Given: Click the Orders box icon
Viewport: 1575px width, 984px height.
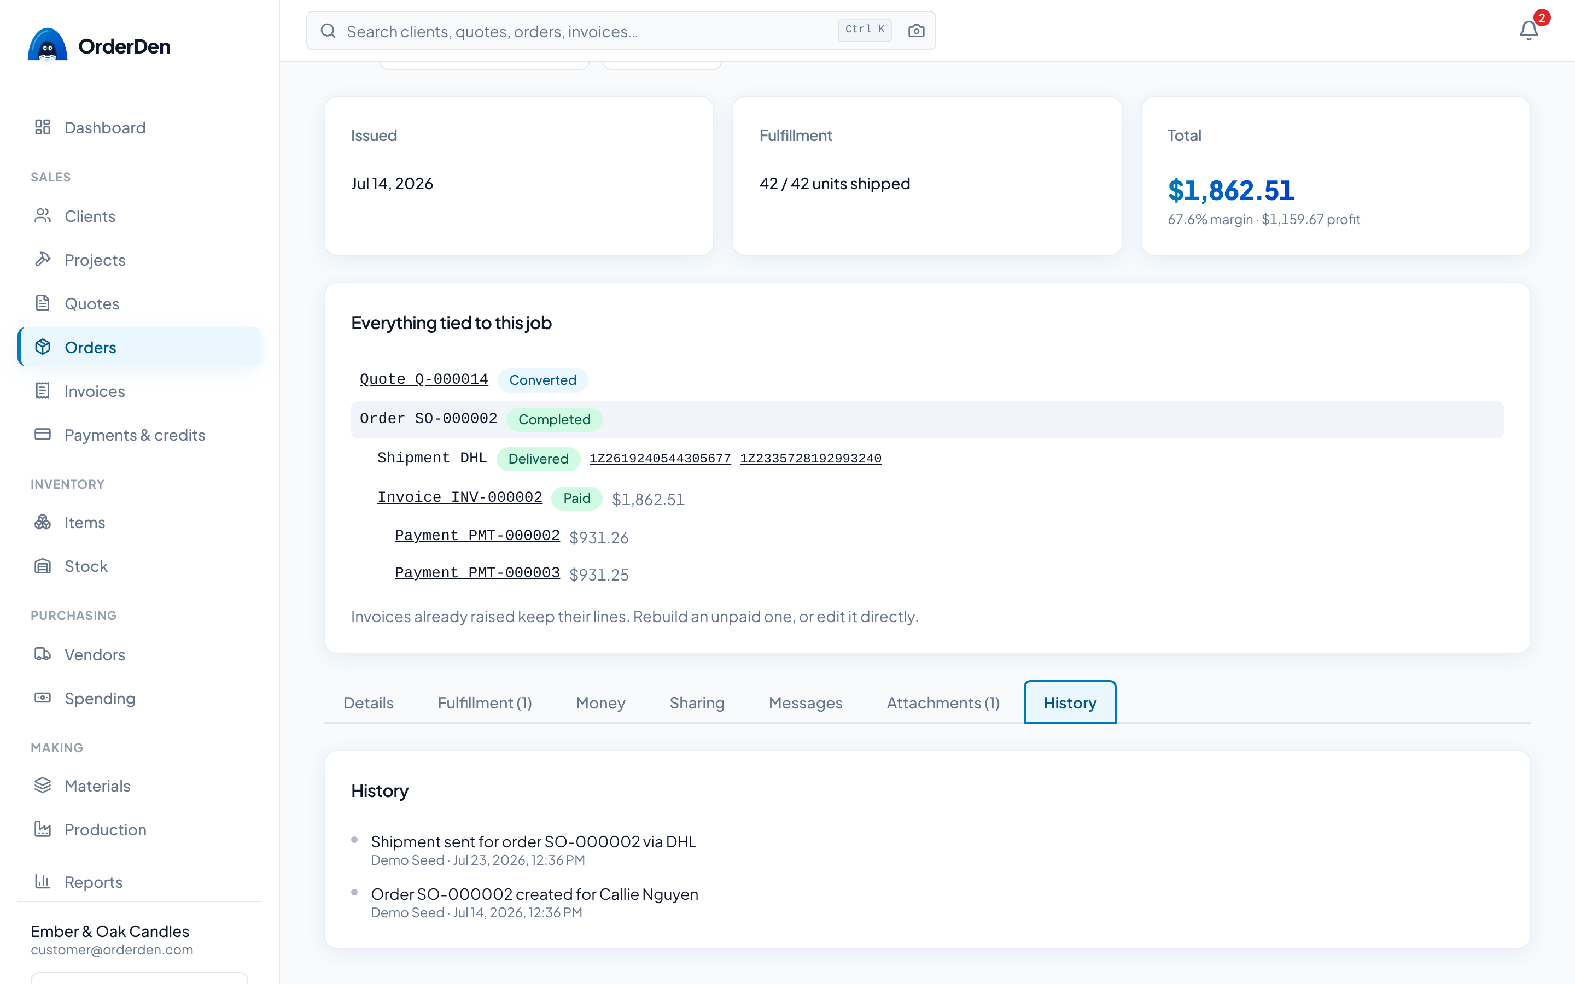Looking at the screenshot, I should tap(43, 347).
